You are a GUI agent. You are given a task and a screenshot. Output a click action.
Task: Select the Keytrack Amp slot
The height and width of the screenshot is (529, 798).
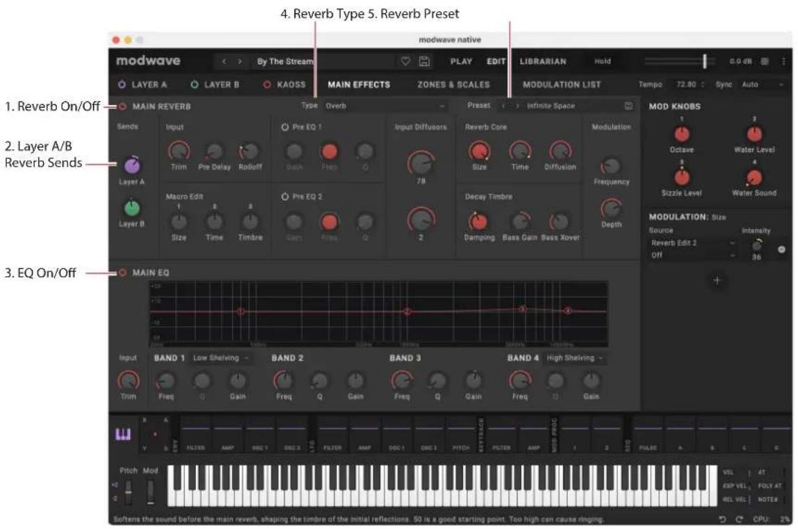(533, 435)
